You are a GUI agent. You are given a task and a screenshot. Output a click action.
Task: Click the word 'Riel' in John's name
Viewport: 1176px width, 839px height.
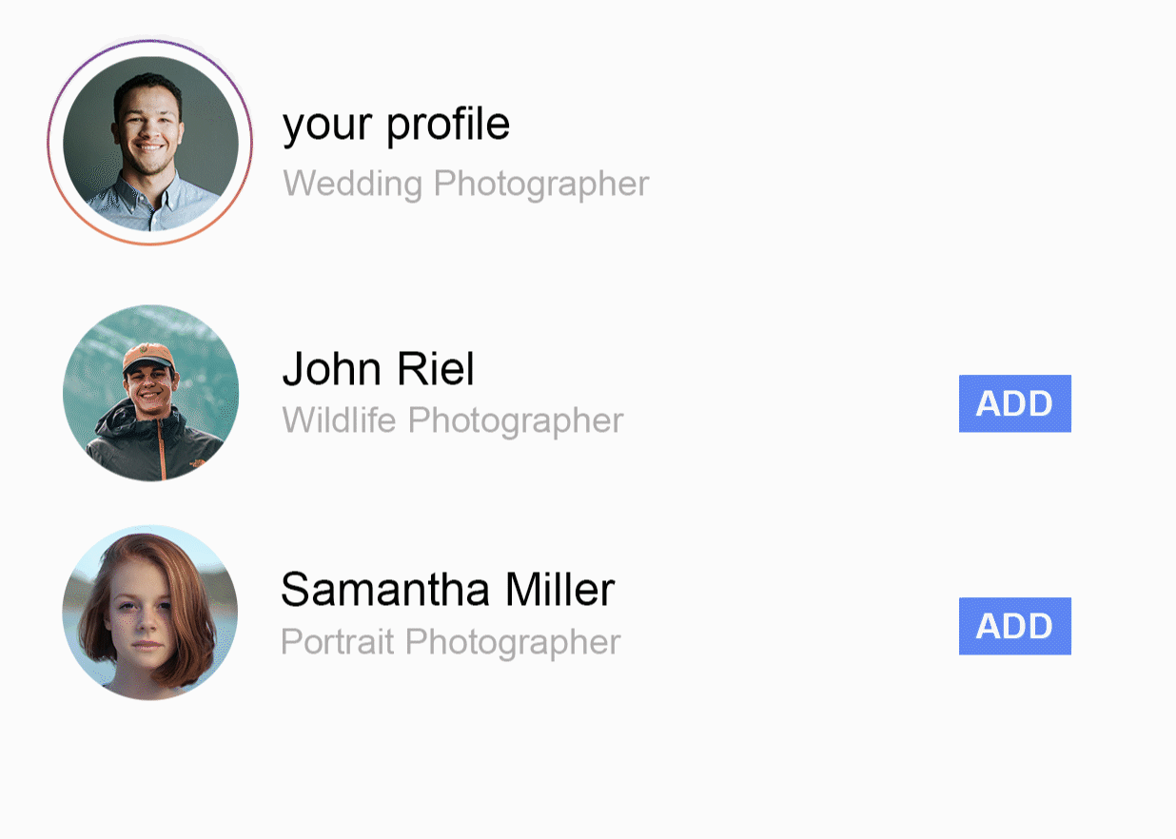[x=436, y=369]
